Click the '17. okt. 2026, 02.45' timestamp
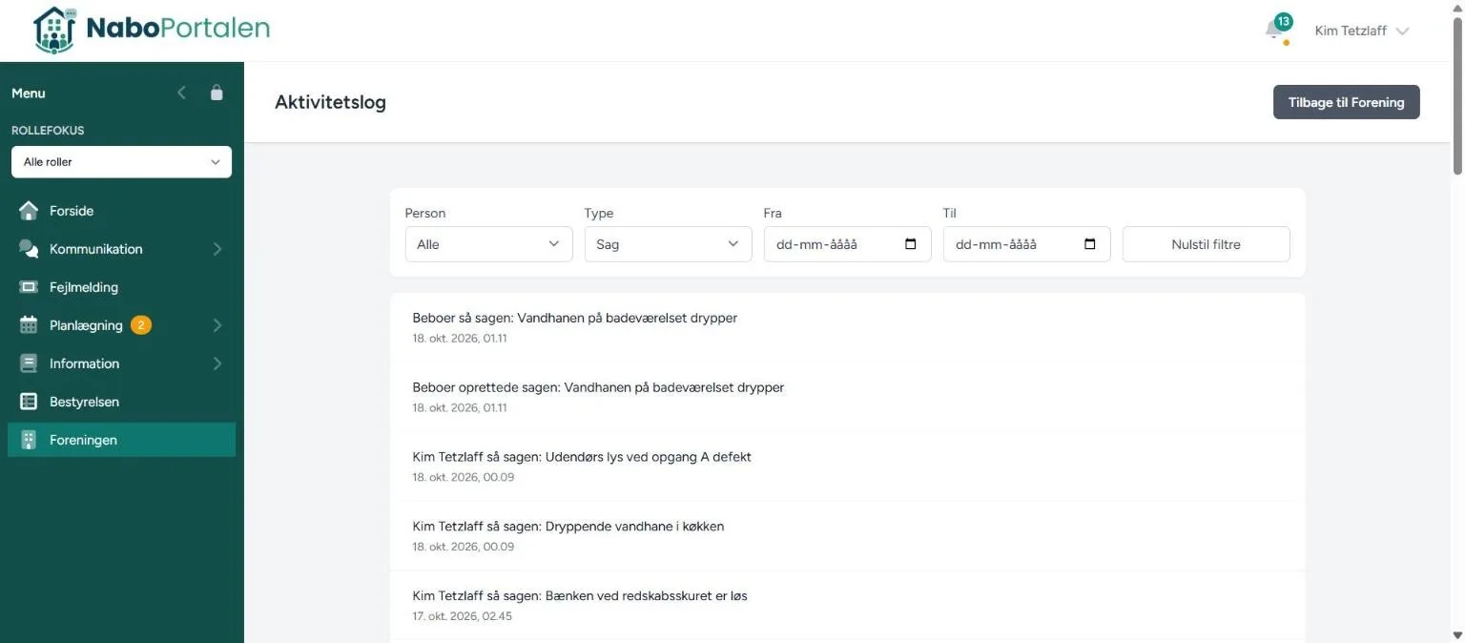Viewport: 1465px width, 643px height. click(463, 616)
